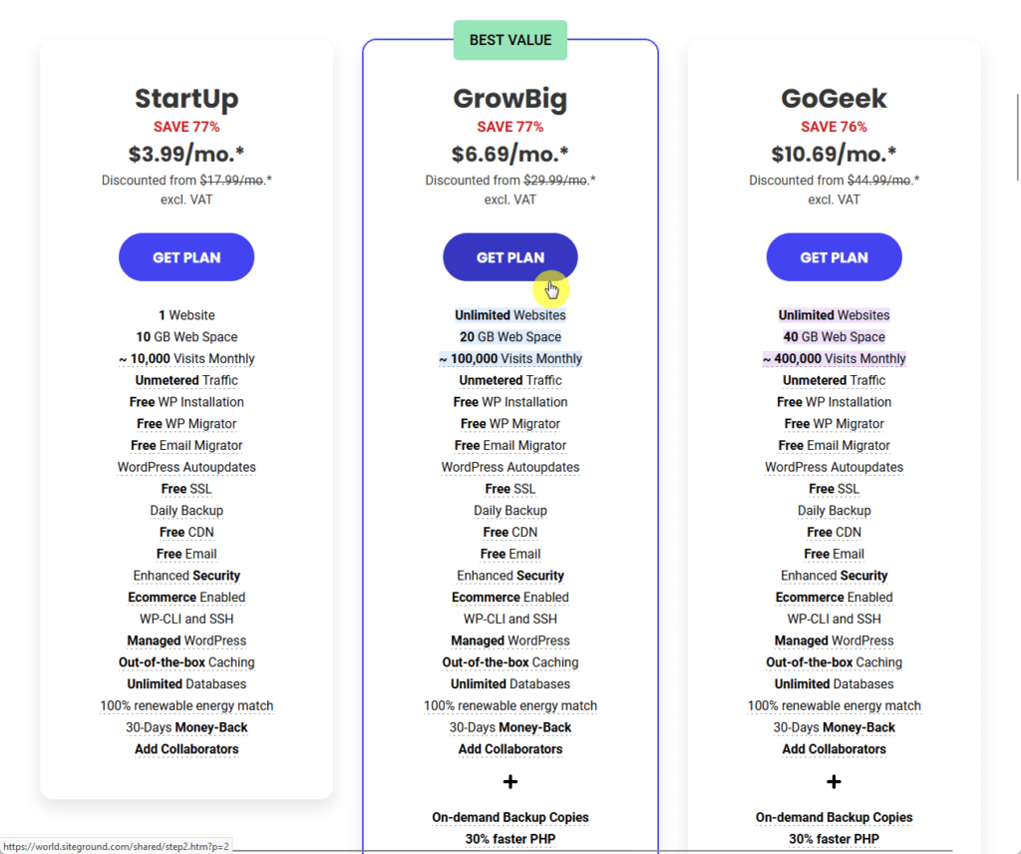Click the plus icon under GoGeek features
Image resolution: width=1021 pixels, height=854 pixels.
point(834,782)
